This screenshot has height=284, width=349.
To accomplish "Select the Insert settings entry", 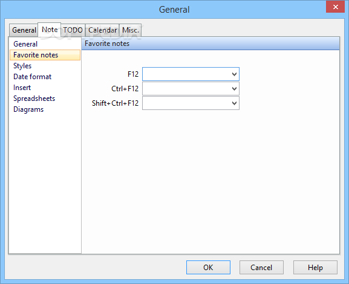I will pos(45,88).
